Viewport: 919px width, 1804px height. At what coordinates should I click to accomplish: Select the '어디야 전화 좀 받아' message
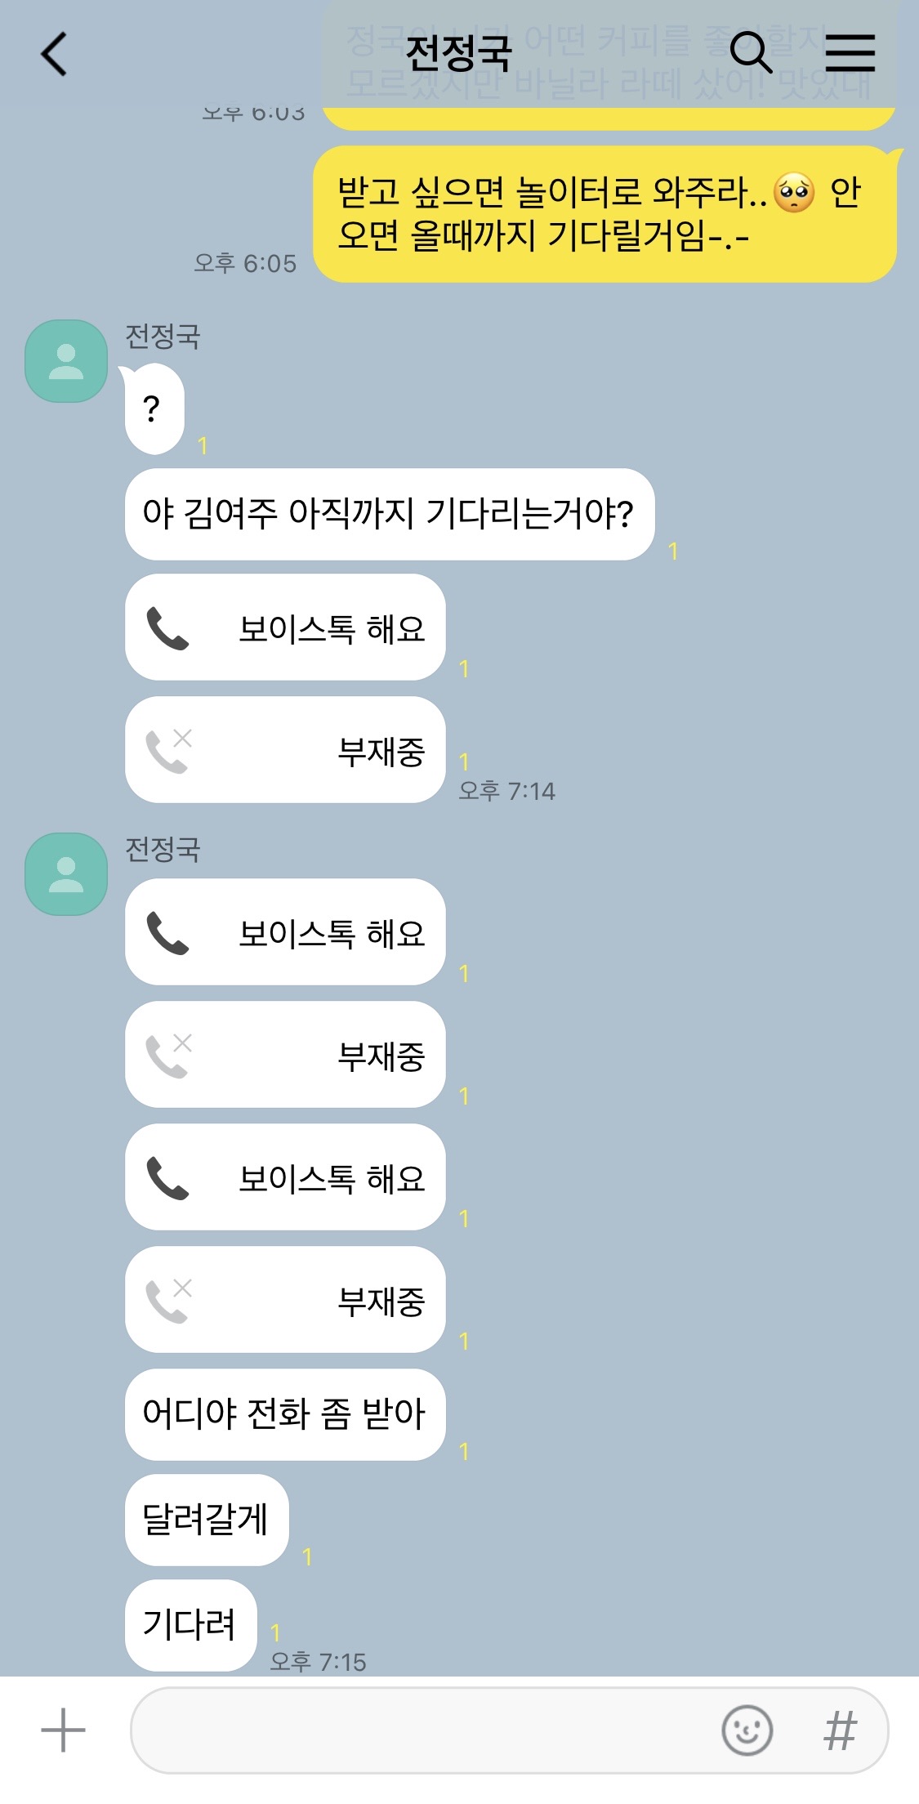(x=285, y=1415)
